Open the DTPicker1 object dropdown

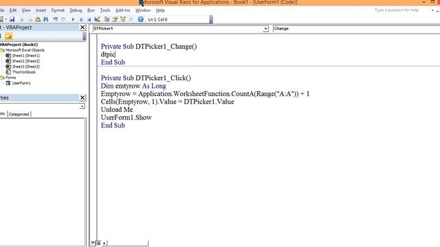point(265,29)
